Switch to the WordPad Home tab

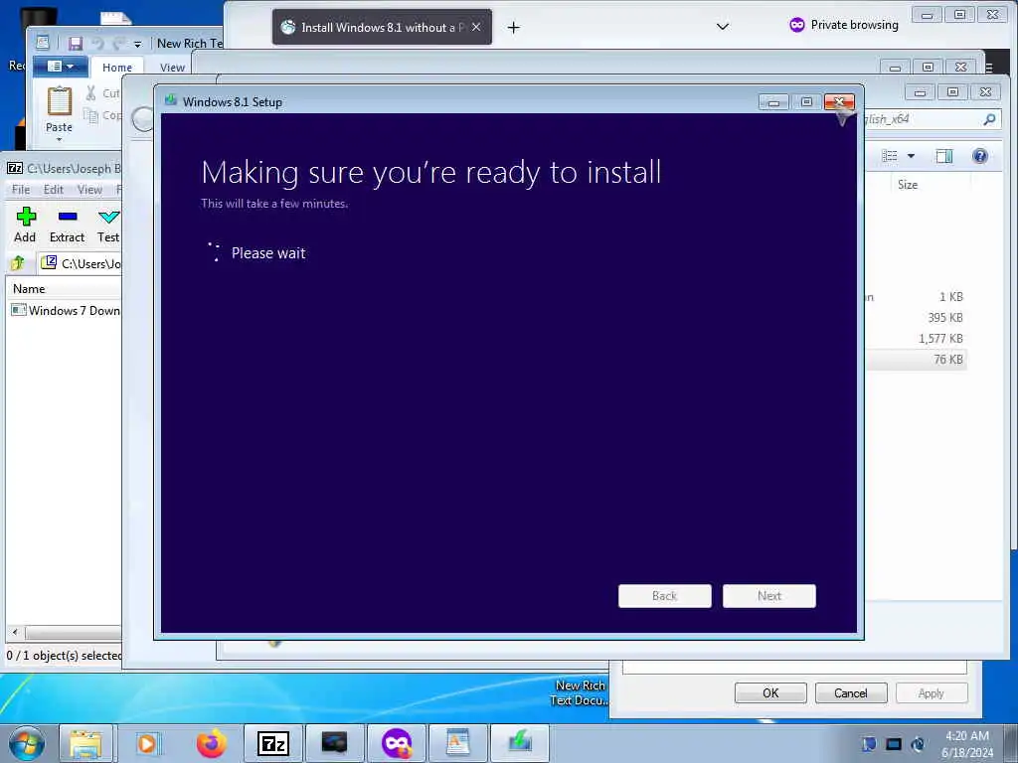click(117, 68)
